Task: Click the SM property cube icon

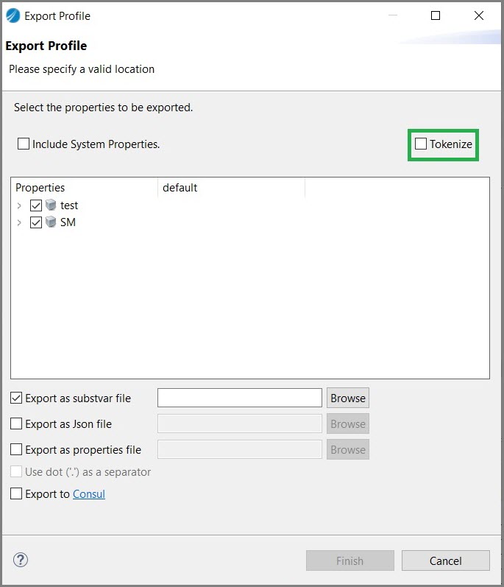Action: click(x=51, y=222)
